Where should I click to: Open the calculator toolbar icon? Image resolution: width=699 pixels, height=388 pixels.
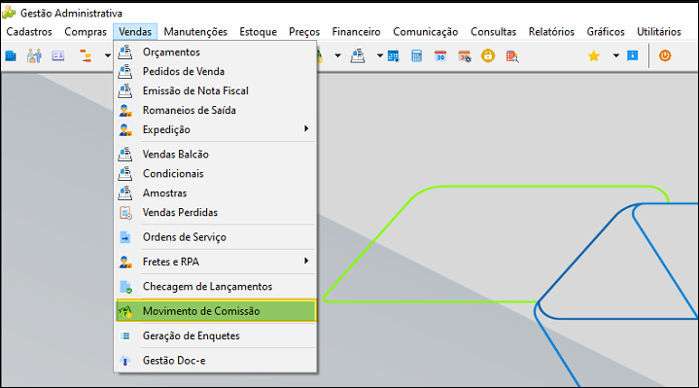tap(417, 56)
